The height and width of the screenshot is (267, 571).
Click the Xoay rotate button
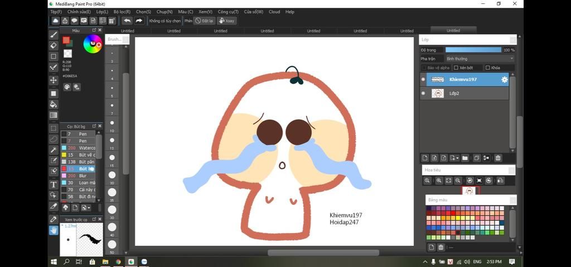point(226,21)
